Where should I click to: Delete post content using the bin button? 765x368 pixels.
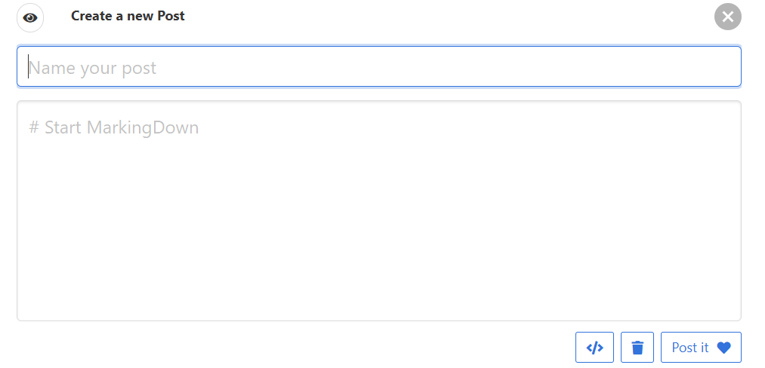[x=637, y=348]
